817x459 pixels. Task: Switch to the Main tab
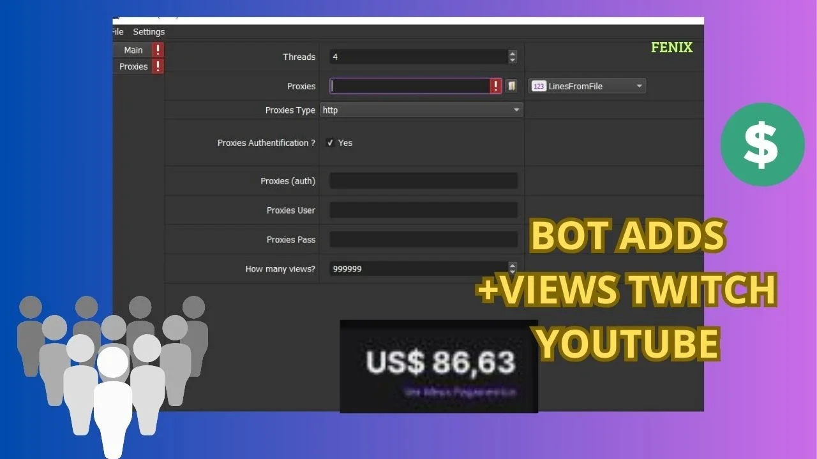point(133,50)
